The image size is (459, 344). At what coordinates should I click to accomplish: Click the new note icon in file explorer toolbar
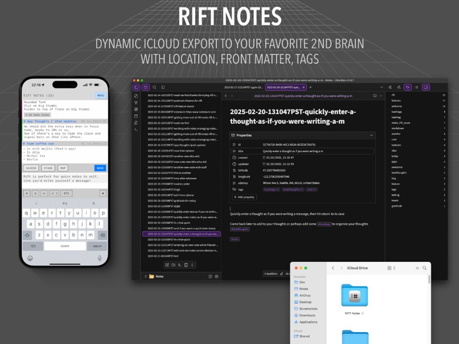coord(167,265)
